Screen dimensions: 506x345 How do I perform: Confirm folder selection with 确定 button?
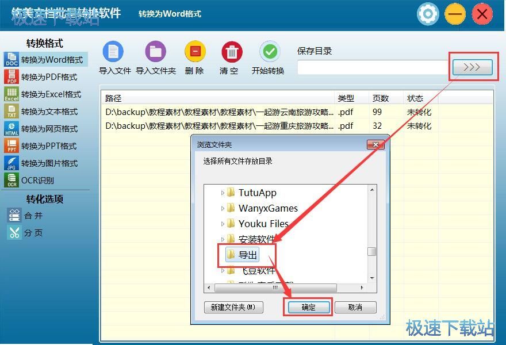click(x=308, y=307)
